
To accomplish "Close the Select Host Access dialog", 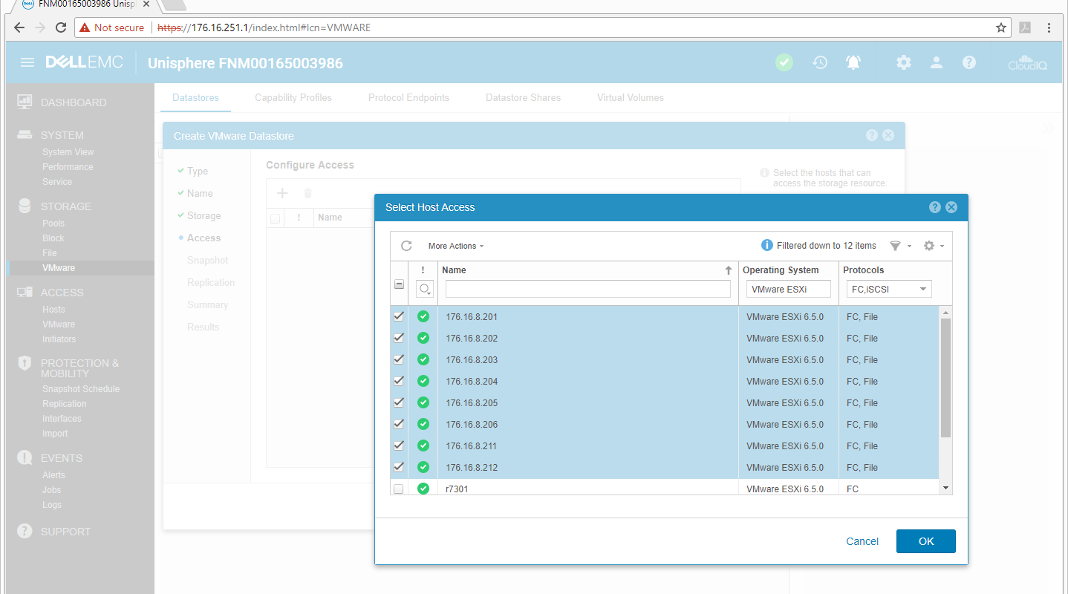I will (951, 207).
